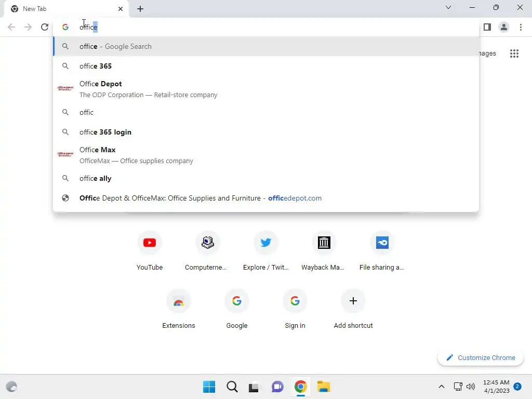Select the Office Max suggestion
This screenshot has width=532, height=399.
click(x=266, y=155)
